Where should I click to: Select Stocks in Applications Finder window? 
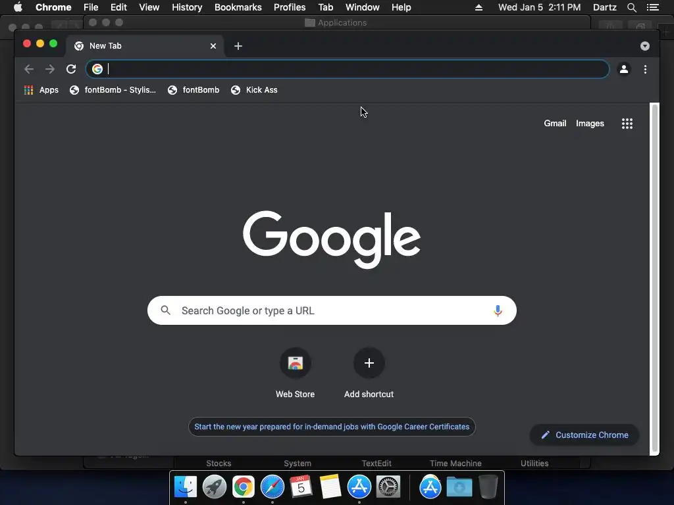(219, 464)
